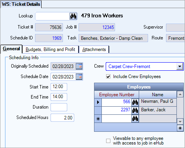185x148 pixels.
Task: Click the Route field showing Fremont
Action: [175, 38]
